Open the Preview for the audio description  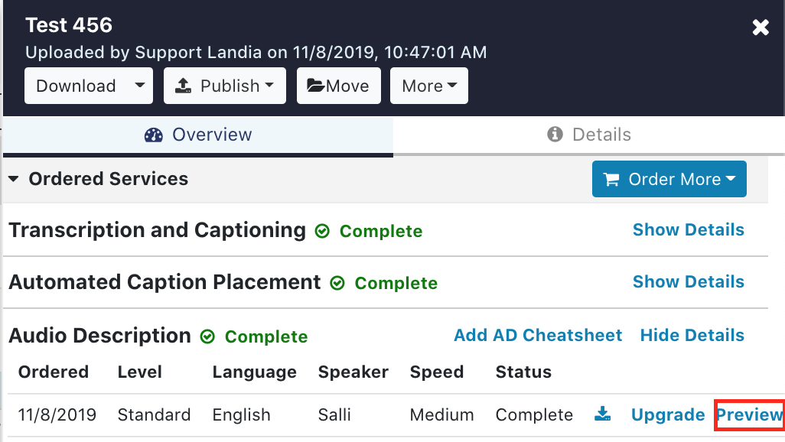click(749, 414)
